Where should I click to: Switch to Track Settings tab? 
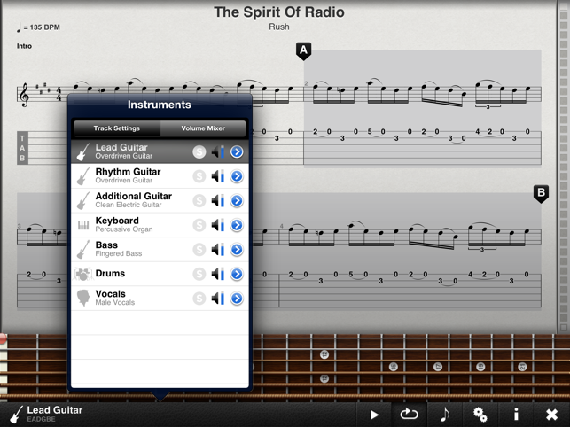pos(117,128)
